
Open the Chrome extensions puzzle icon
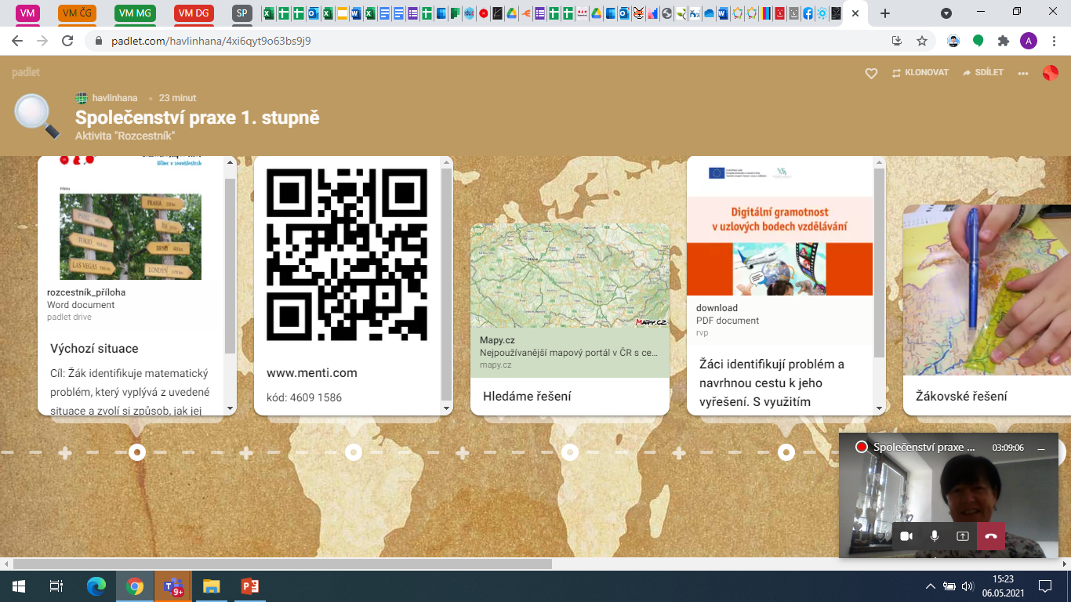[x=1003, y=41]
